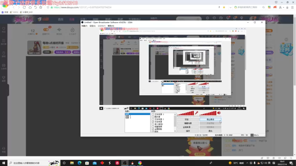This screenshot has width=296, height=166.
Task: Open Douyu followed heart icon in header
Action: click(x=214, y=18)
